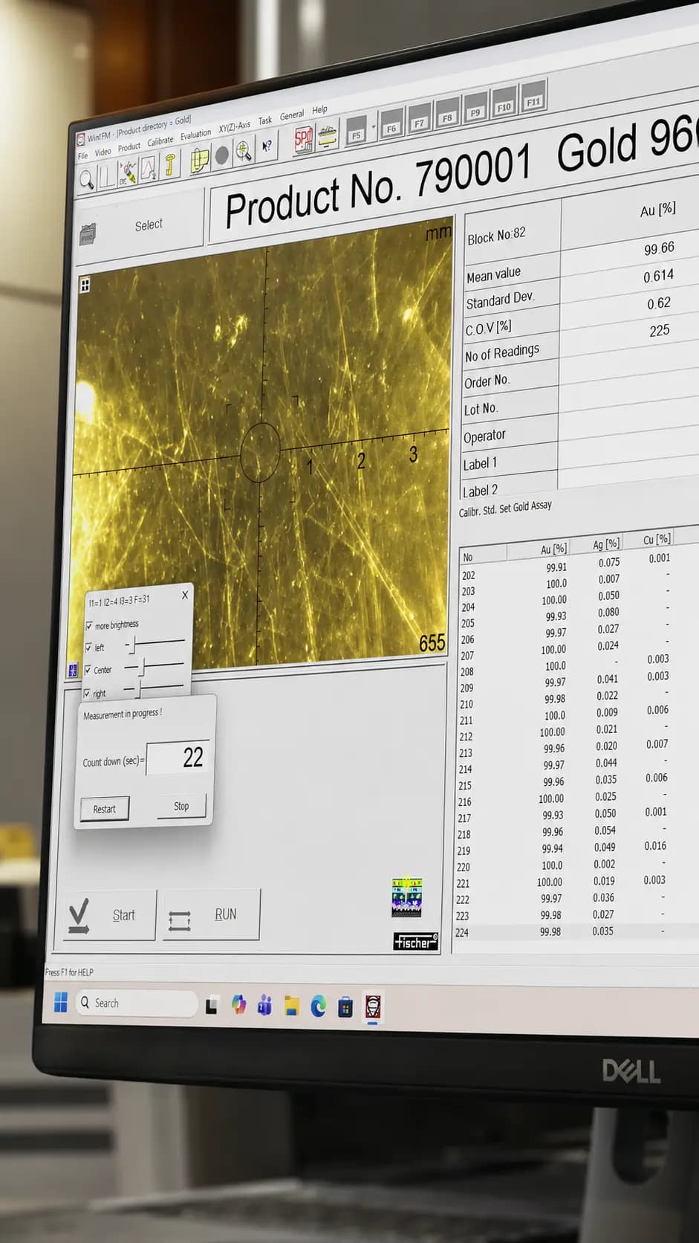Screen dimensions: 699x1243
Task: Click the yellow notes document toolbar icon
Action: 199,159
